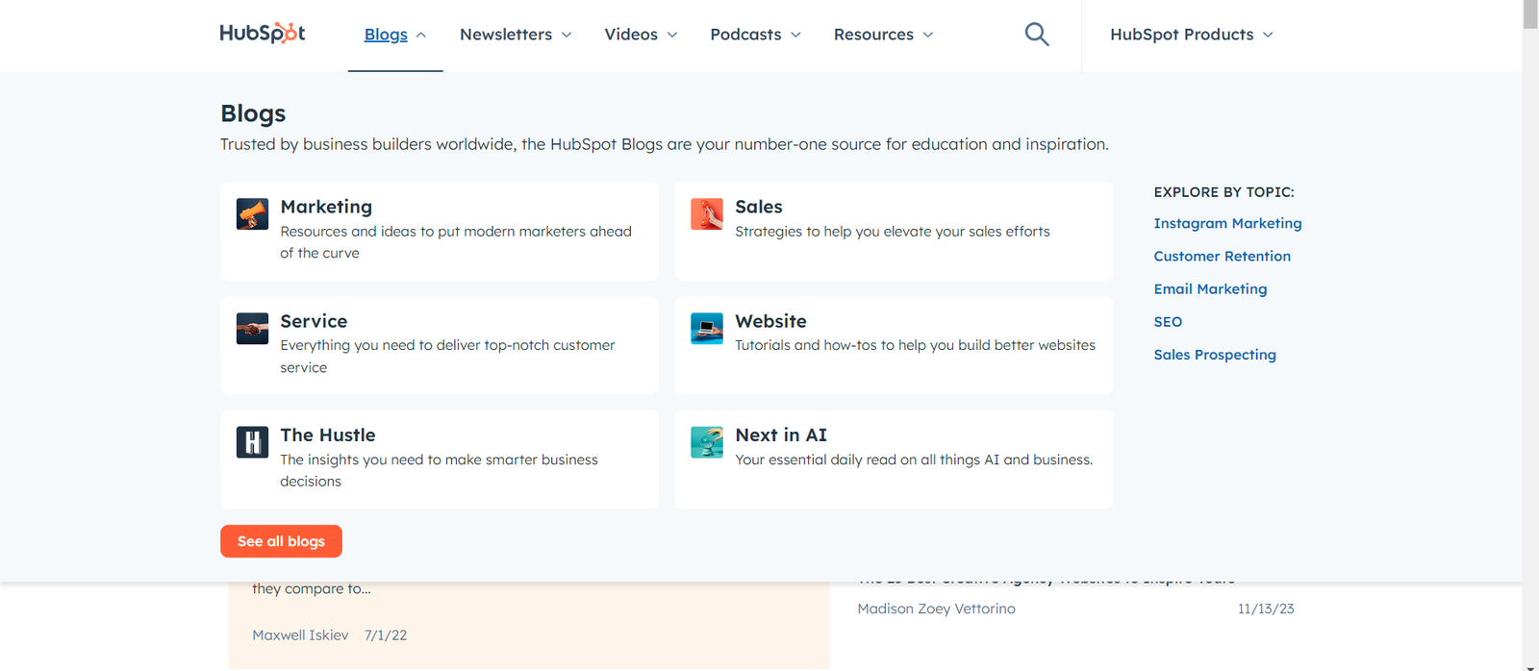Open the Newsletters menu
This screenshot has height=671, width=1539.
(506, 35)
